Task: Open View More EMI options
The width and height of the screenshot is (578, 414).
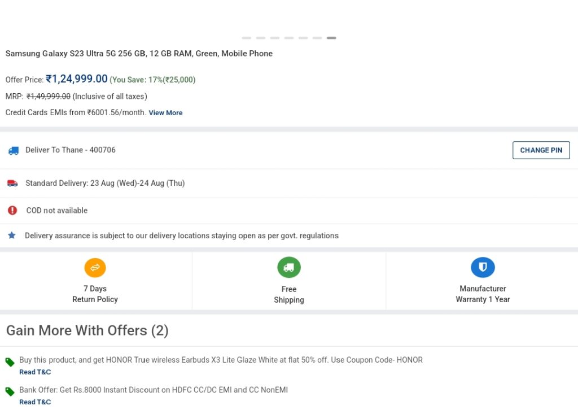Action: coord(165,113)
